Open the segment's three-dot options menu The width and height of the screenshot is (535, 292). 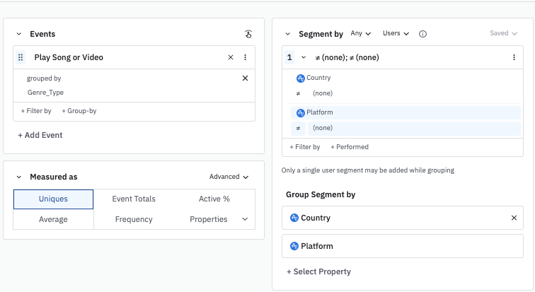[514, 57]
